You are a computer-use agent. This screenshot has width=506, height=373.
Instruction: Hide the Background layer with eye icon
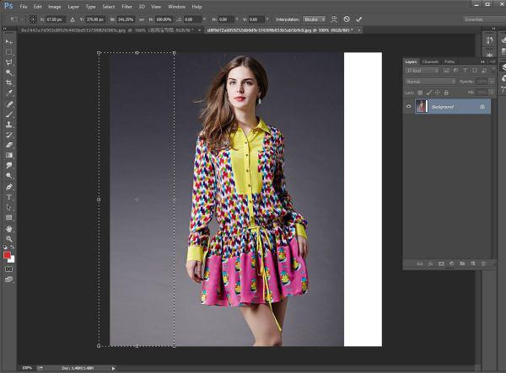pos(409,107)
